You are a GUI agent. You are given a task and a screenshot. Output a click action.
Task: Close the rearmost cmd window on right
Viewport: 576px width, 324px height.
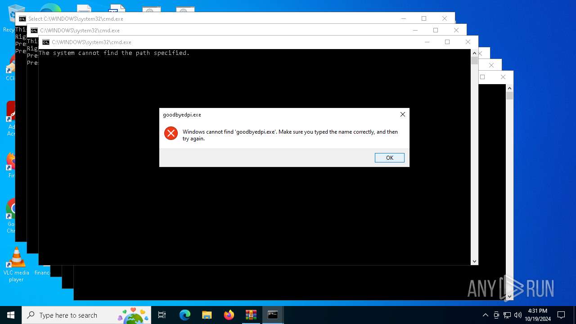(x=503, y=77)
